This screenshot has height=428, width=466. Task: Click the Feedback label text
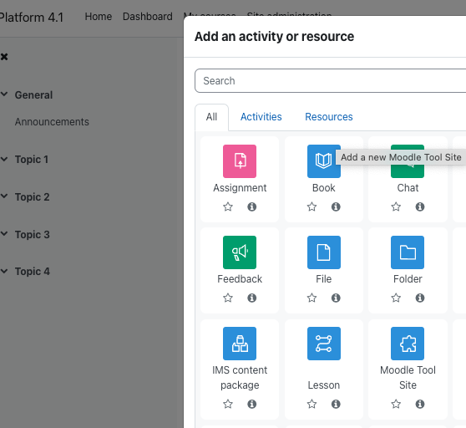click(x=240, y=279)
